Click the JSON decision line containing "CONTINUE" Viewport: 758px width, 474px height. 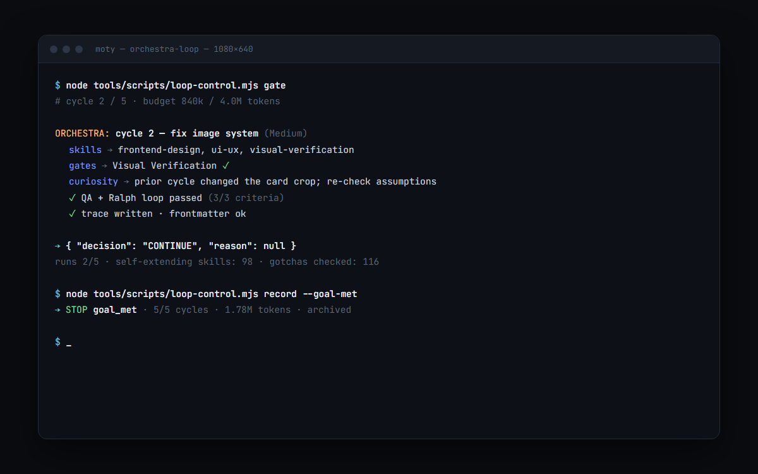181,246
